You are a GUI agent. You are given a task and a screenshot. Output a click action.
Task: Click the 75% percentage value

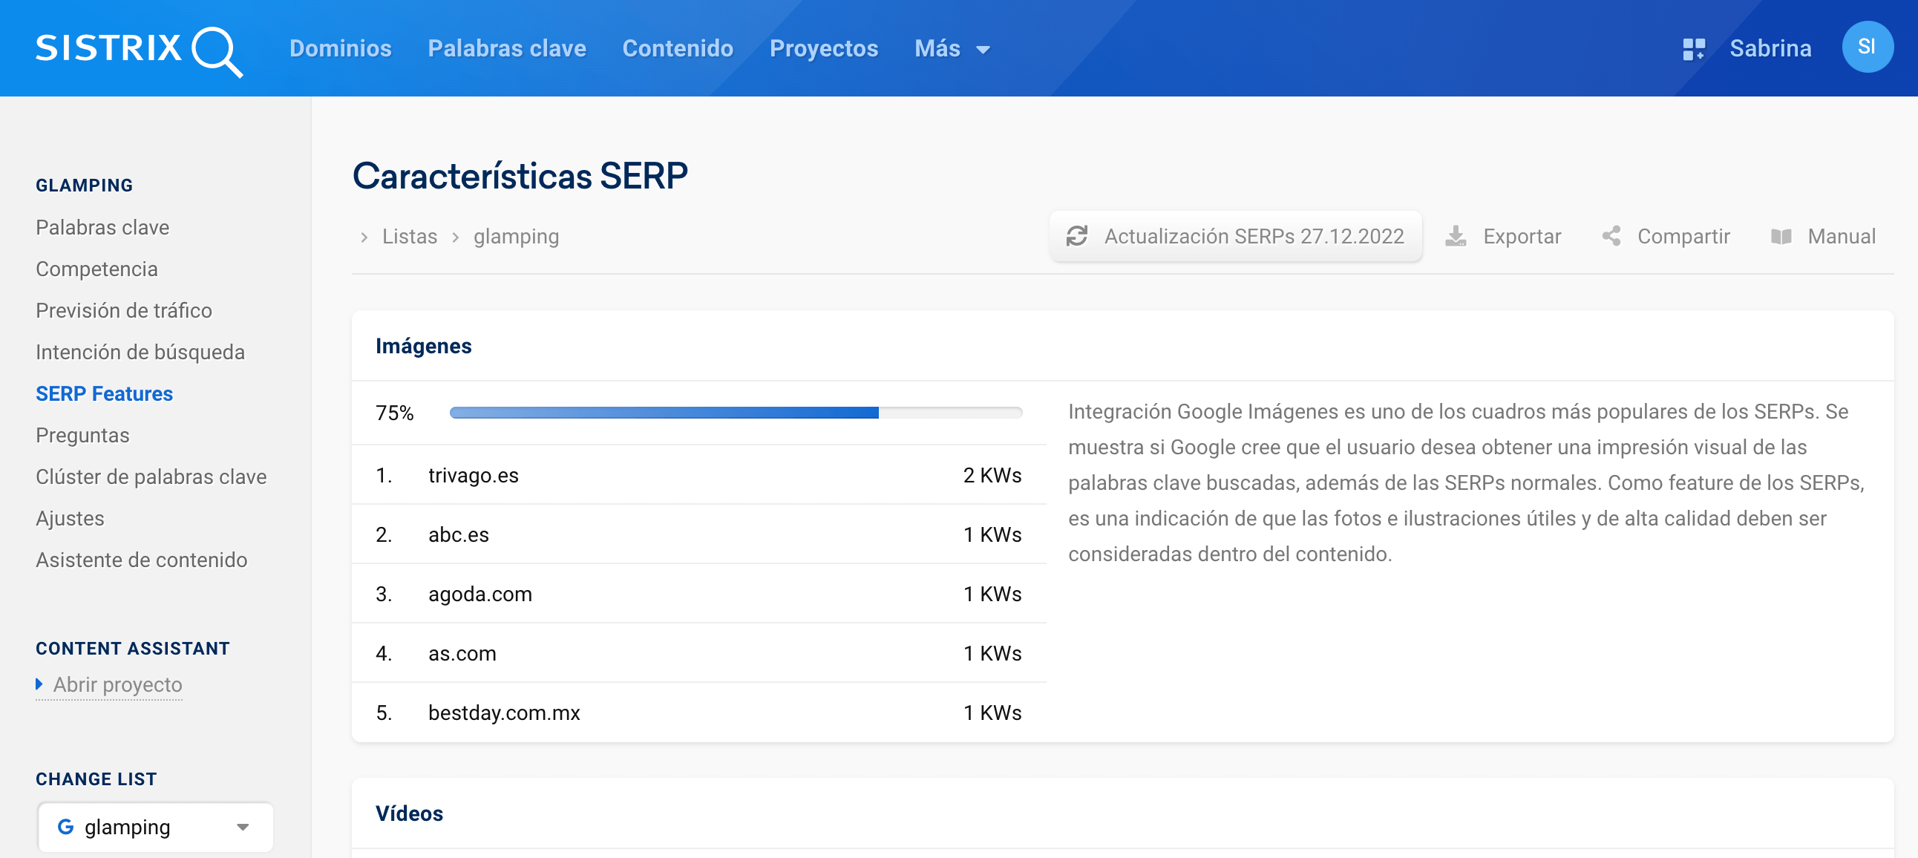point(394,413)
